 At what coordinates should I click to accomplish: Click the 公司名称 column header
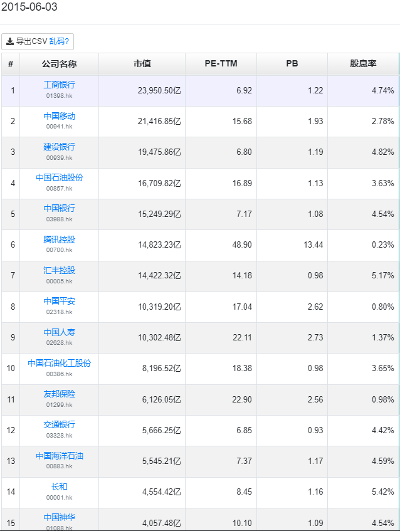(59, 64)
